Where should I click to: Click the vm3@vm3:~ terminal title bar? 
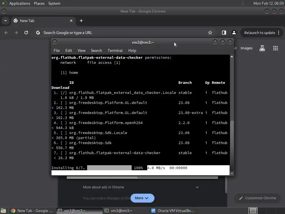click(143, 42)
